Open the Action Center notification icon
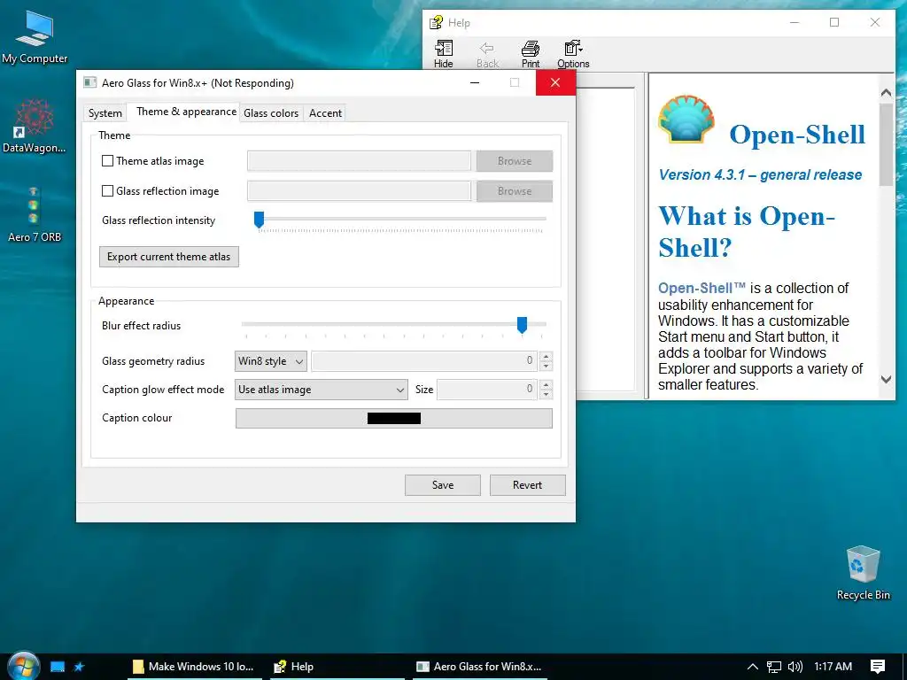Image resolution: width=907 pixels, height=680 pixels. click(x=878, y=667)
